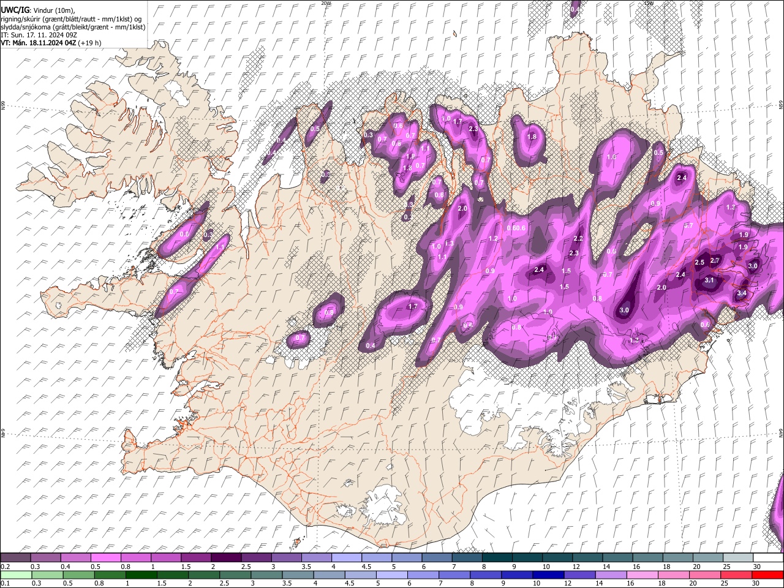Select the pale green 0.1 swatch on the lower scale
Viewport: 784px width, 588px height.
[x=17, y=575]
